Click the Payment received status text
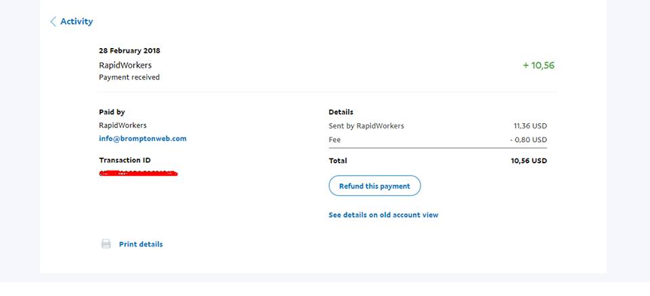The height and width of the screenshot is (296, 650). click(129, 77)
